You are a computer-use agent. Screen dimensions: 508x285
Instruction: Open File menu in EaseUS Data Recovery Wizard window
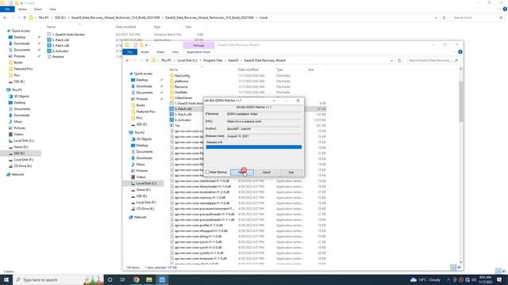coord(129,51)
